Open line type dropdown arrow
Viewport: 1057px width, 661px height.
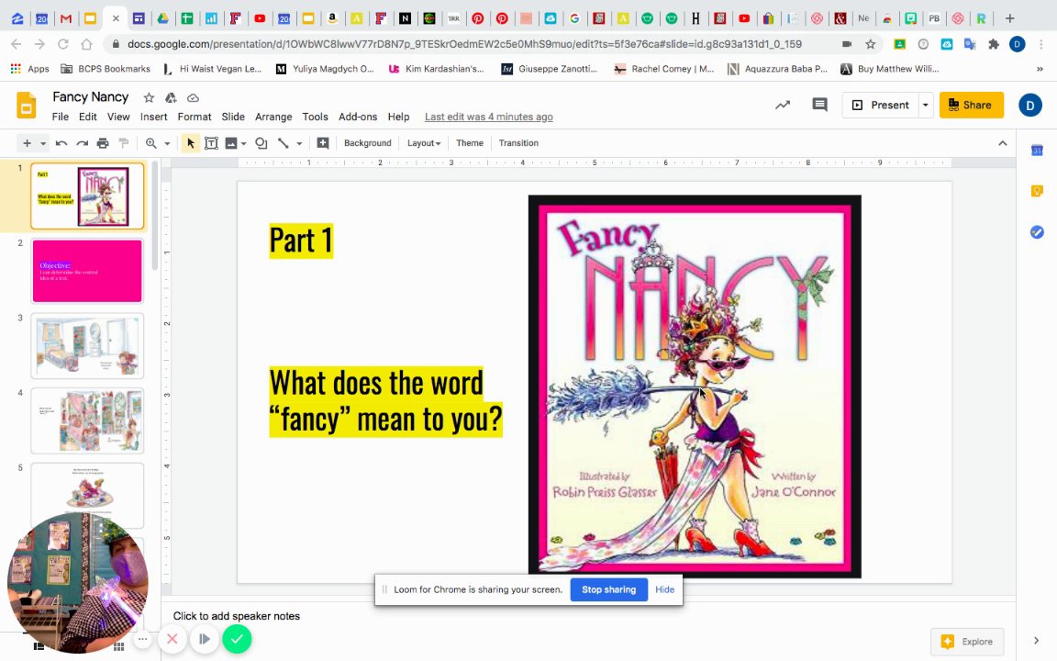299,143
